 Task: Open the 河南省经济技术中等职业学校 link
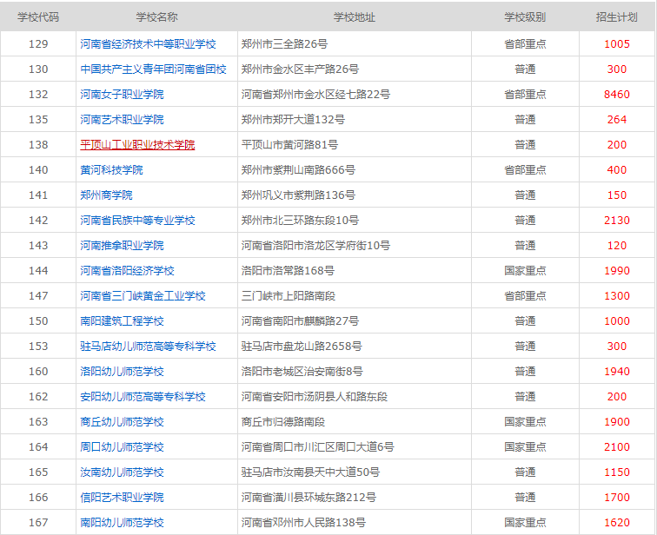(x=148, y=43)
